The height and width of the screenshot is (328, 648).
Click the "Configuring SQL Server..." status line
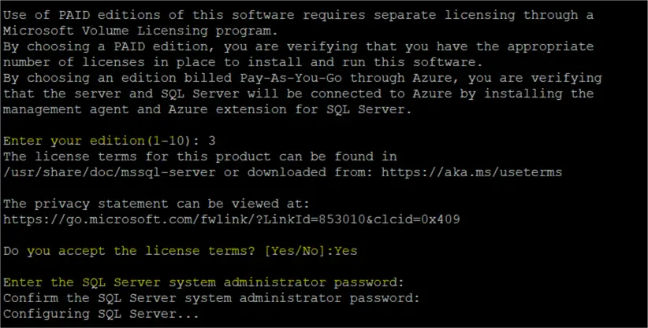(102, 314)
